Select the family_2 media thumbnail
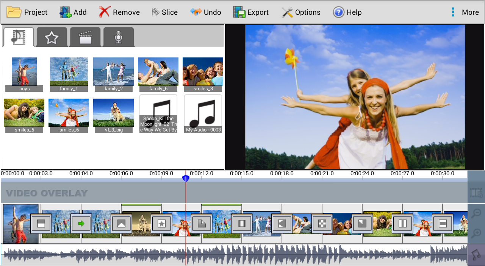 tap(113, 71)
